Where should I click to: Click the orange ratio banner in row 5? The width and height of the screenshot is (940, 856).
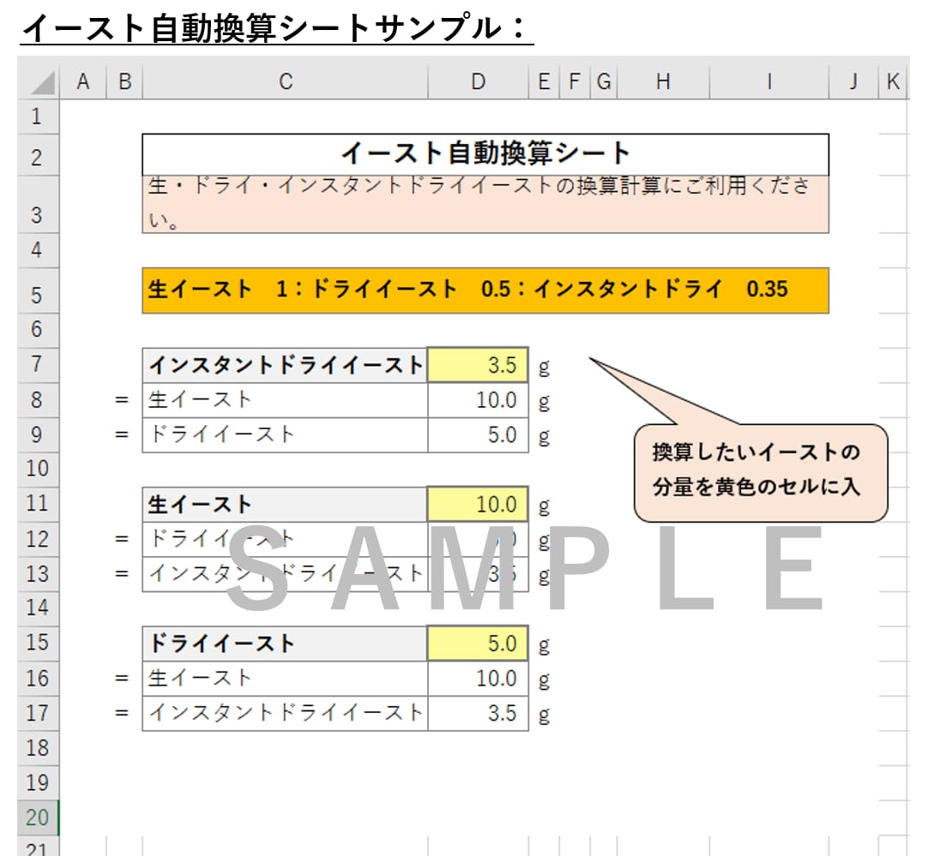pyautogui.click(x=485, y=290)
